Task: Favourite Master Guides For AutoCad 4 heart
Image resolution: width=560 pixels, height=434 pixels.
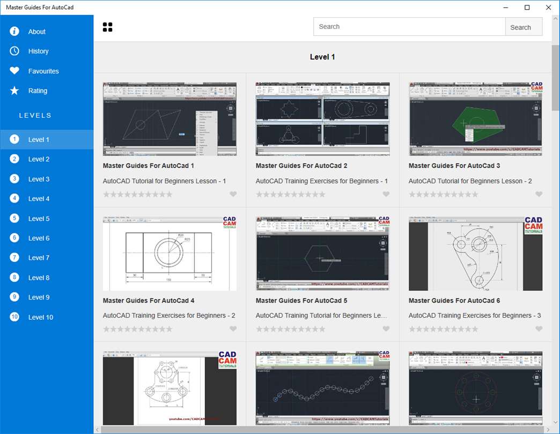Action: coord(233,329)
